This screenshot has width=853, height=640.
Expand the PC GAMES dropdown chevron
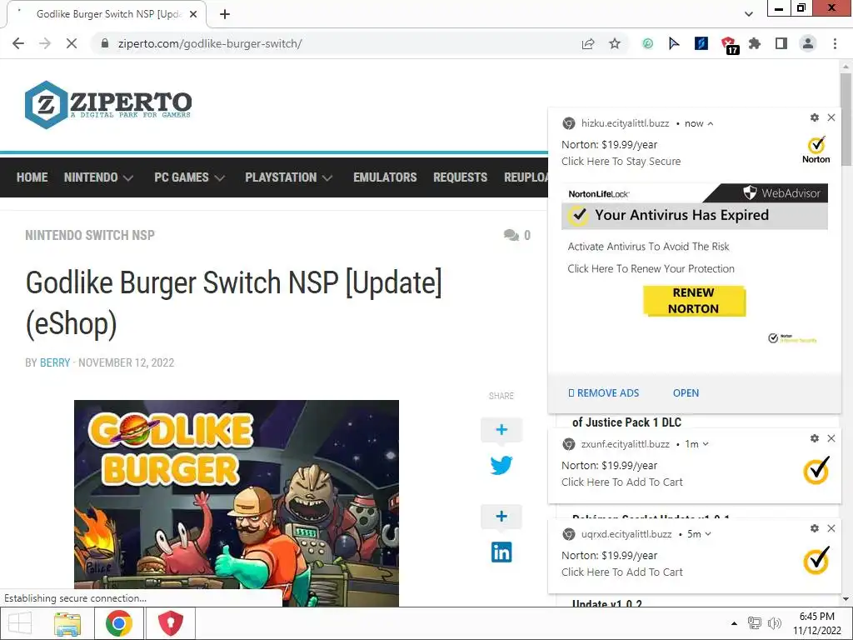(x=220, y=178)
